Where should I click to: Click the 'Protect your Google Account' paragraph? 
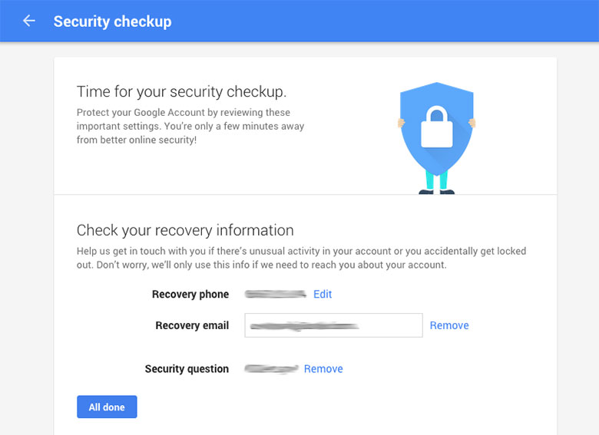coord(190,127)
